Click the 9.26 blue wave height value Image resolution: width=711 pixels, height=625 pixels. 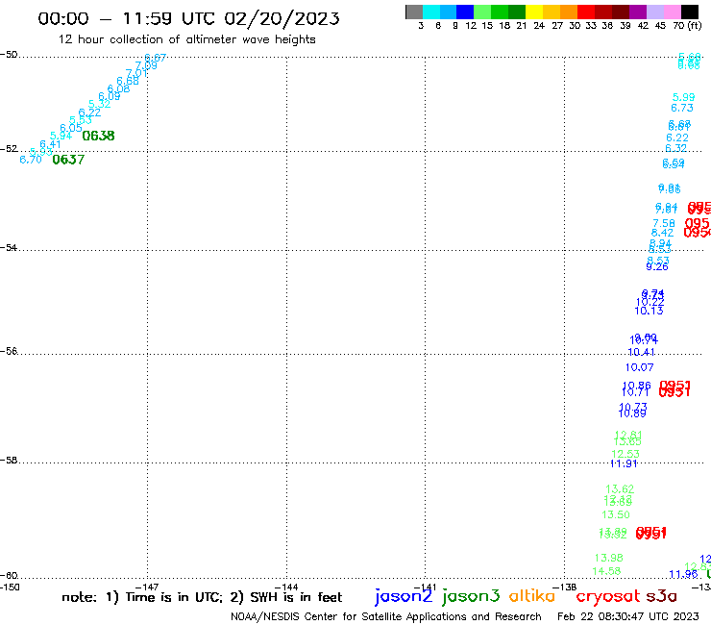(657, 266)
